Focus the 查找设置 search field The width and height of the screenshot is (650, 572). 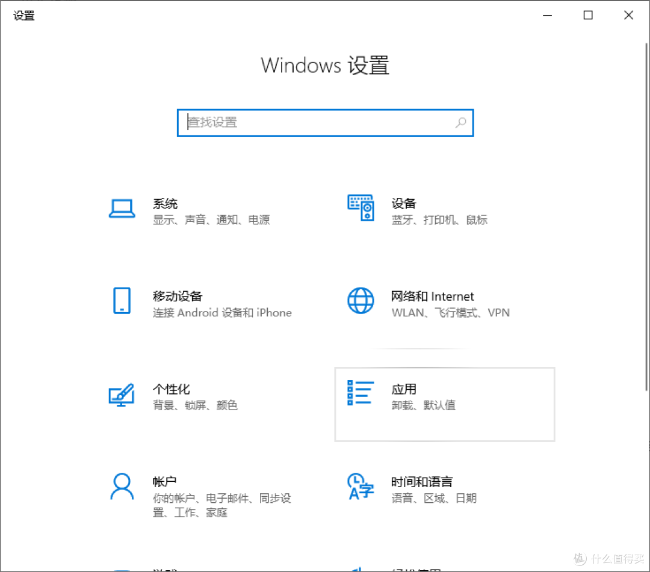pos(326,123)
